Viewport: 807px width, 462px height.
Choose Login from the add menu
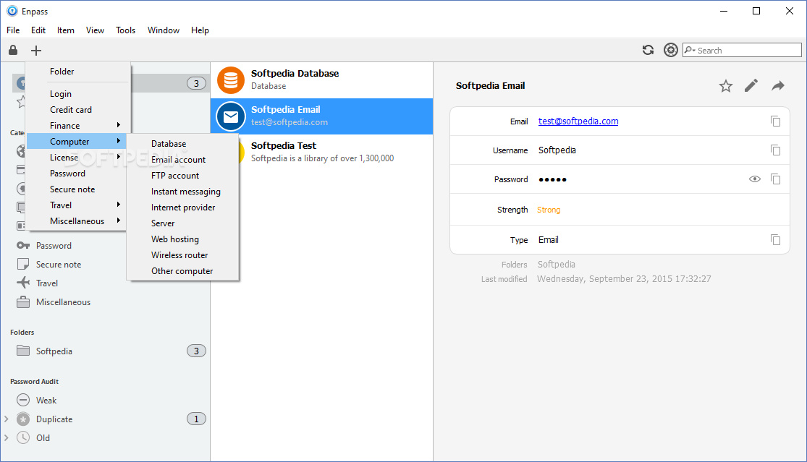(77, 93)
